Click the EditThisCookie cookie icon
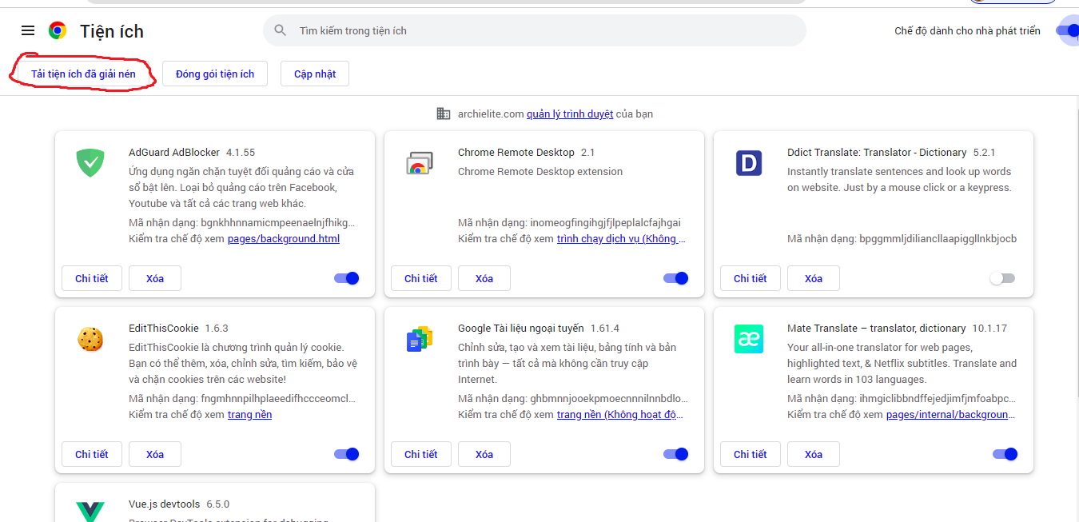 coord(90,339)
